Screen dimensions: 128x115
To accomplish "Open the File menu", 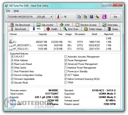I will click(x=8, y=11).
